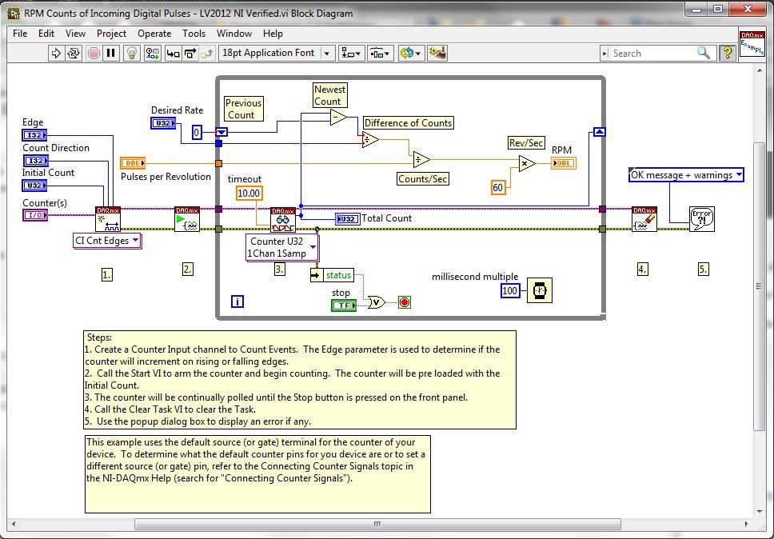Toggle Retain Wire Values button
Screen dimensions: 774x539
[x=152, y=54]
